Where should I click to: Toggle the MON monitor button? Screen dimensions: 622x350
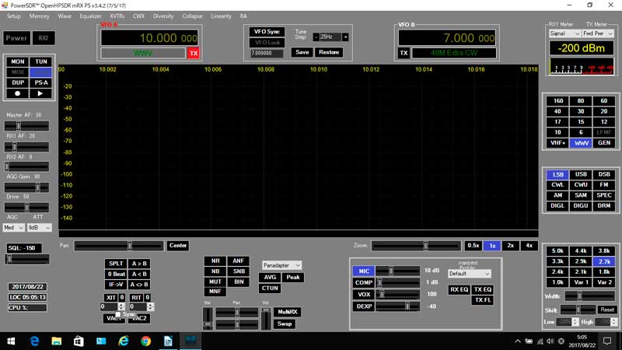click(x=18, y=61)
